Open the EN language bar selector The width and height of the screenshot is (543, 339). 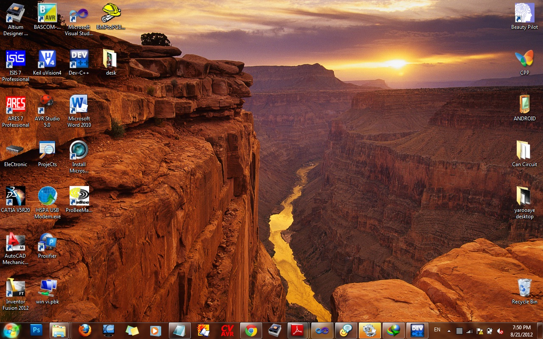437,330
